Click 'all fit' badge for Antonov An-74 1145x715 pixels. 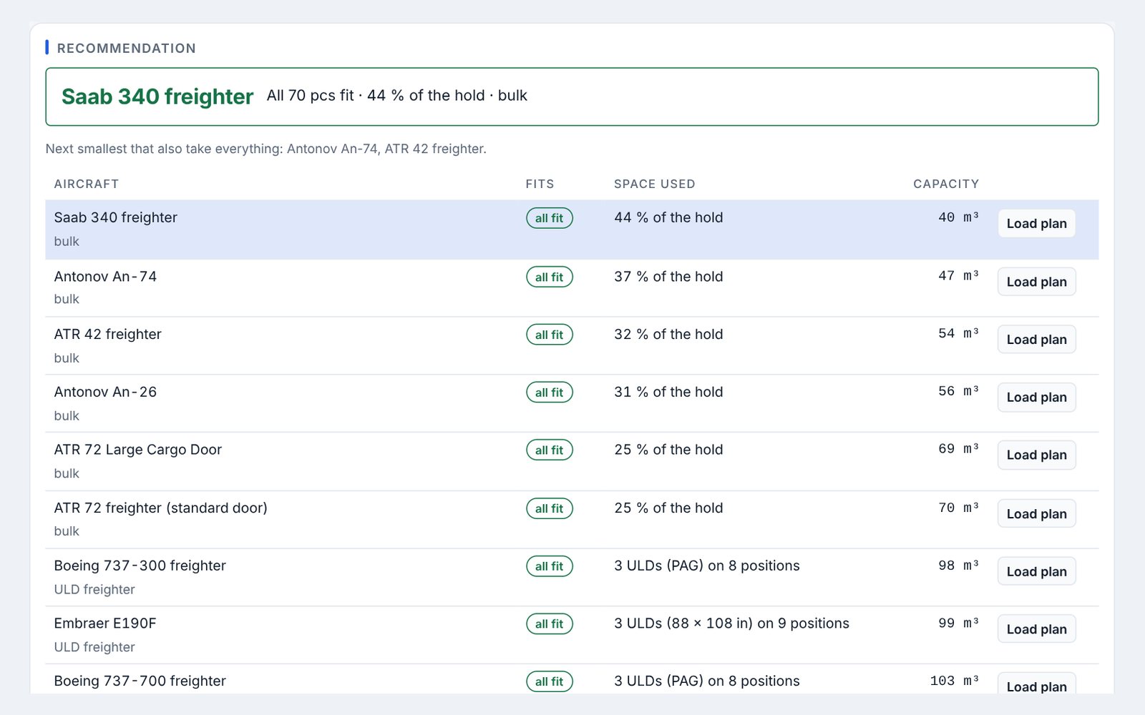550,277
